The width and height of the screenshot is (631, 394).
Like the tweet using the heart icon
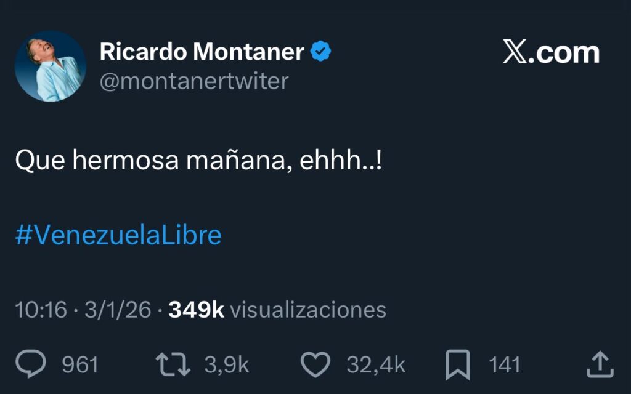tap(315, 365)
